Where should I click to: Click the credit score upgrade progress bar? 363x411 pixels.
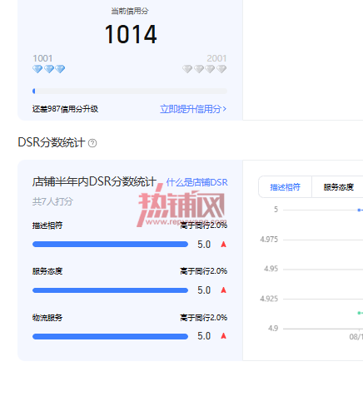[130, 91]
